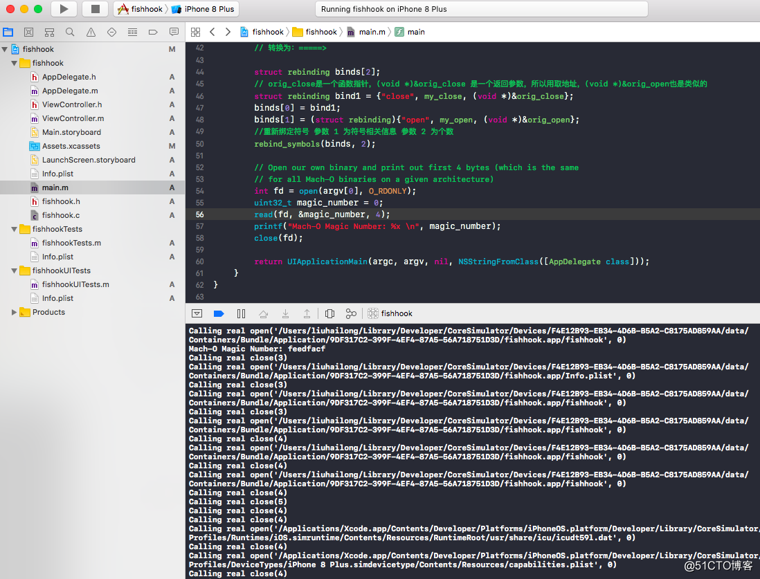Show the Find navigator
Screen dimensions: 760x579
[x=70, y=32]
